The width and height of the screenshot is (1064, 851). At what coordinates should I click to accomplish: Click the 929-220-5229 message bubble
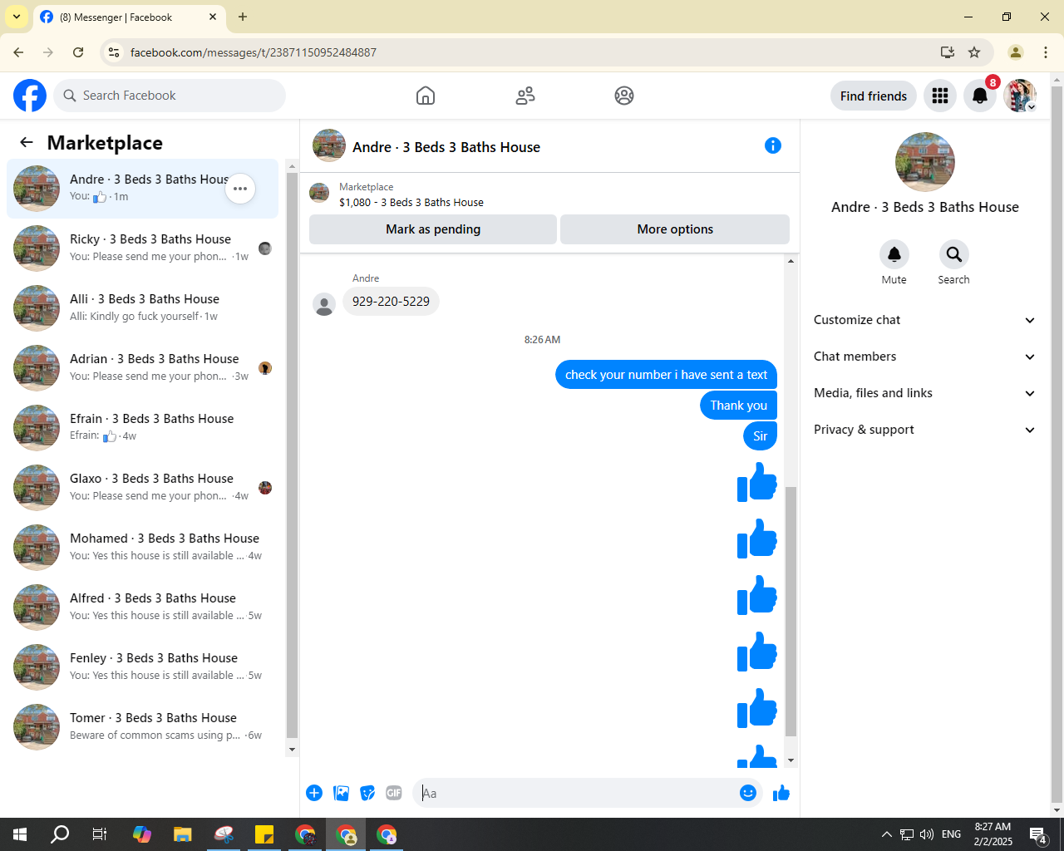tap(391, 301)
